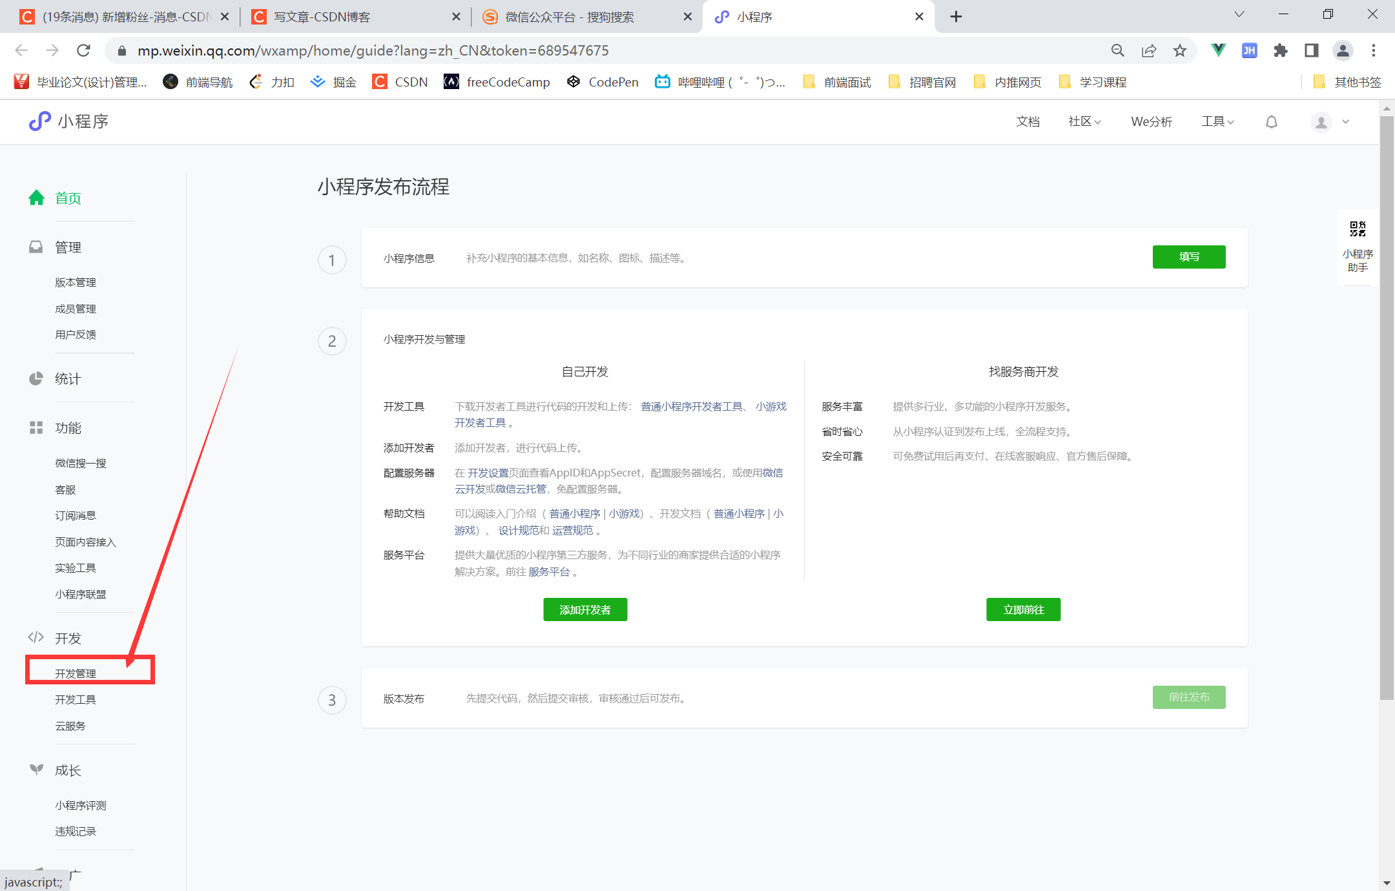Open the 学习课程 bookmark folder
1395x891 pixels.
(1093, 82)
